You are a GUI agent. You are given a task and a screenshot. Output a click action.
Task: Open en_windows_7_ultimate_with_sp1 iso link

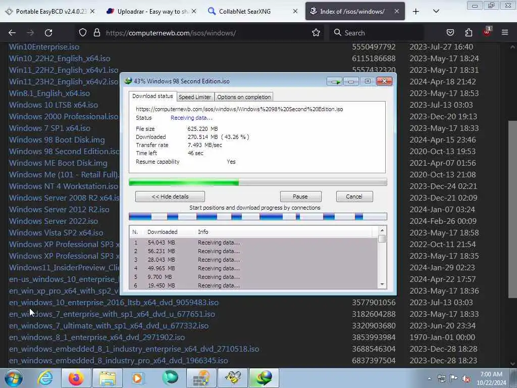(109, 326)
